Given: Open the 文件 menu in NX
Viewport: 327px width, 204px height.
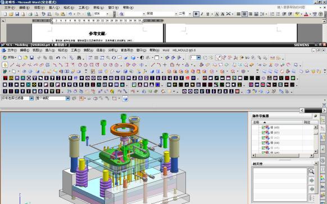Looking at the screenshot, I should point(12,50).
